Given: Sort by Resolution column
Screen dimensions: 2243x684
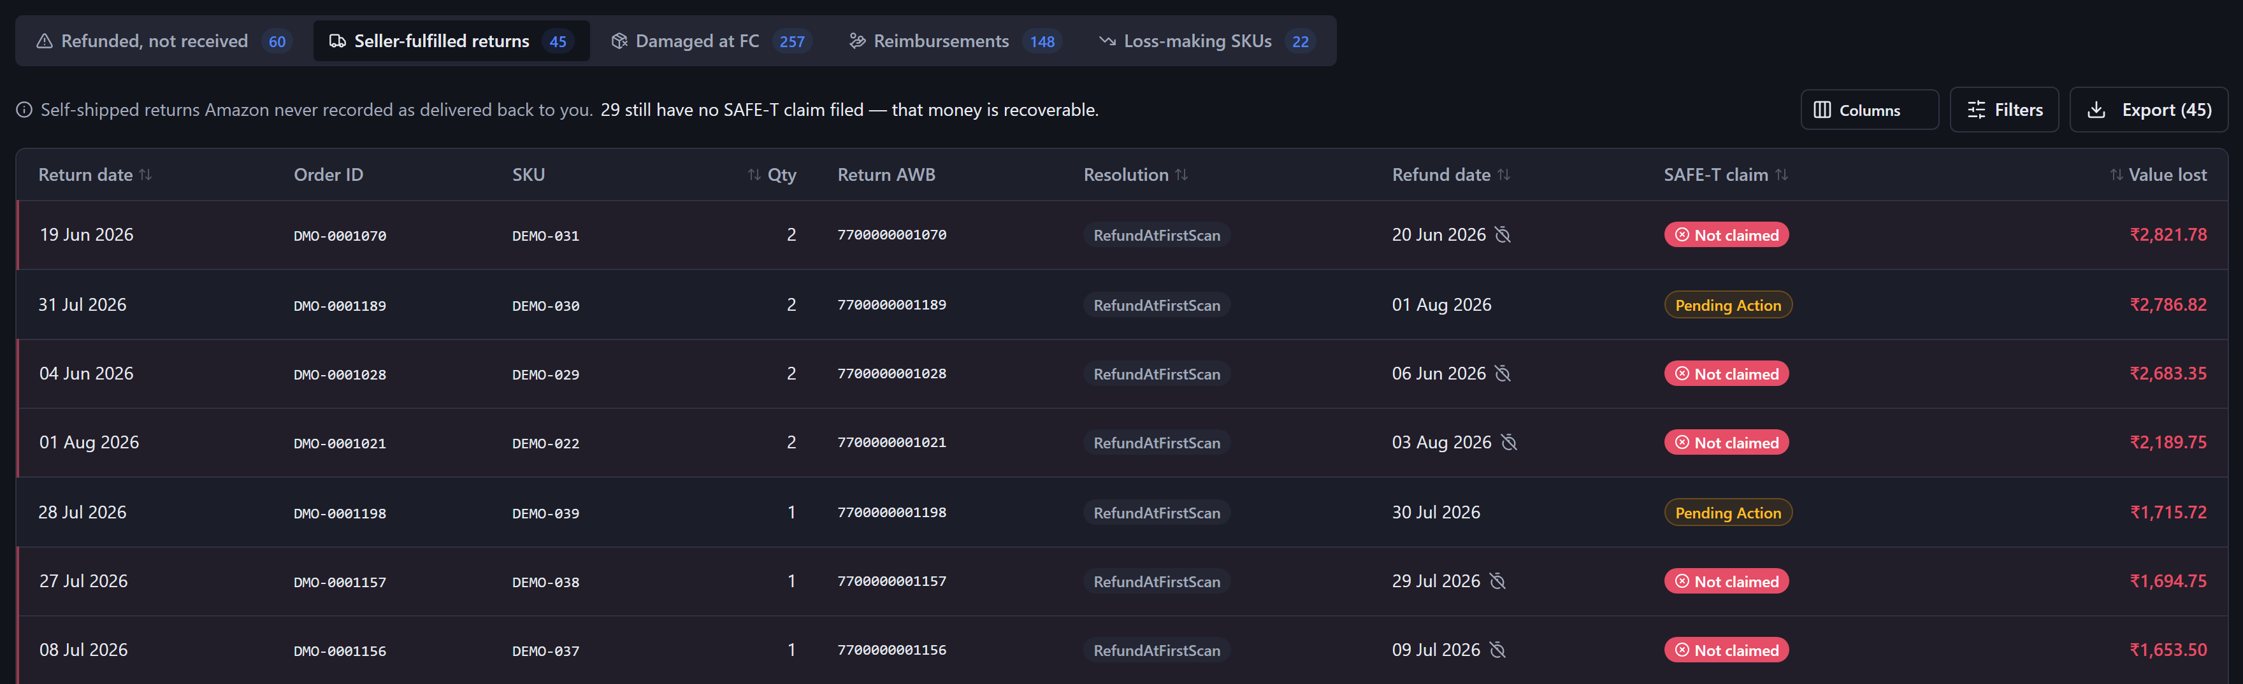Looking at the screenshot, I should (x=1136, y=175).
